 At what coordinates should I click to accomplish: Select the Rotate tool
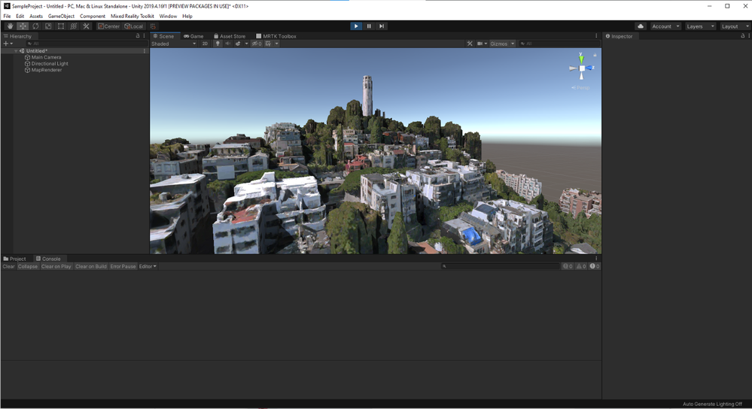click(x=35, y=26)
